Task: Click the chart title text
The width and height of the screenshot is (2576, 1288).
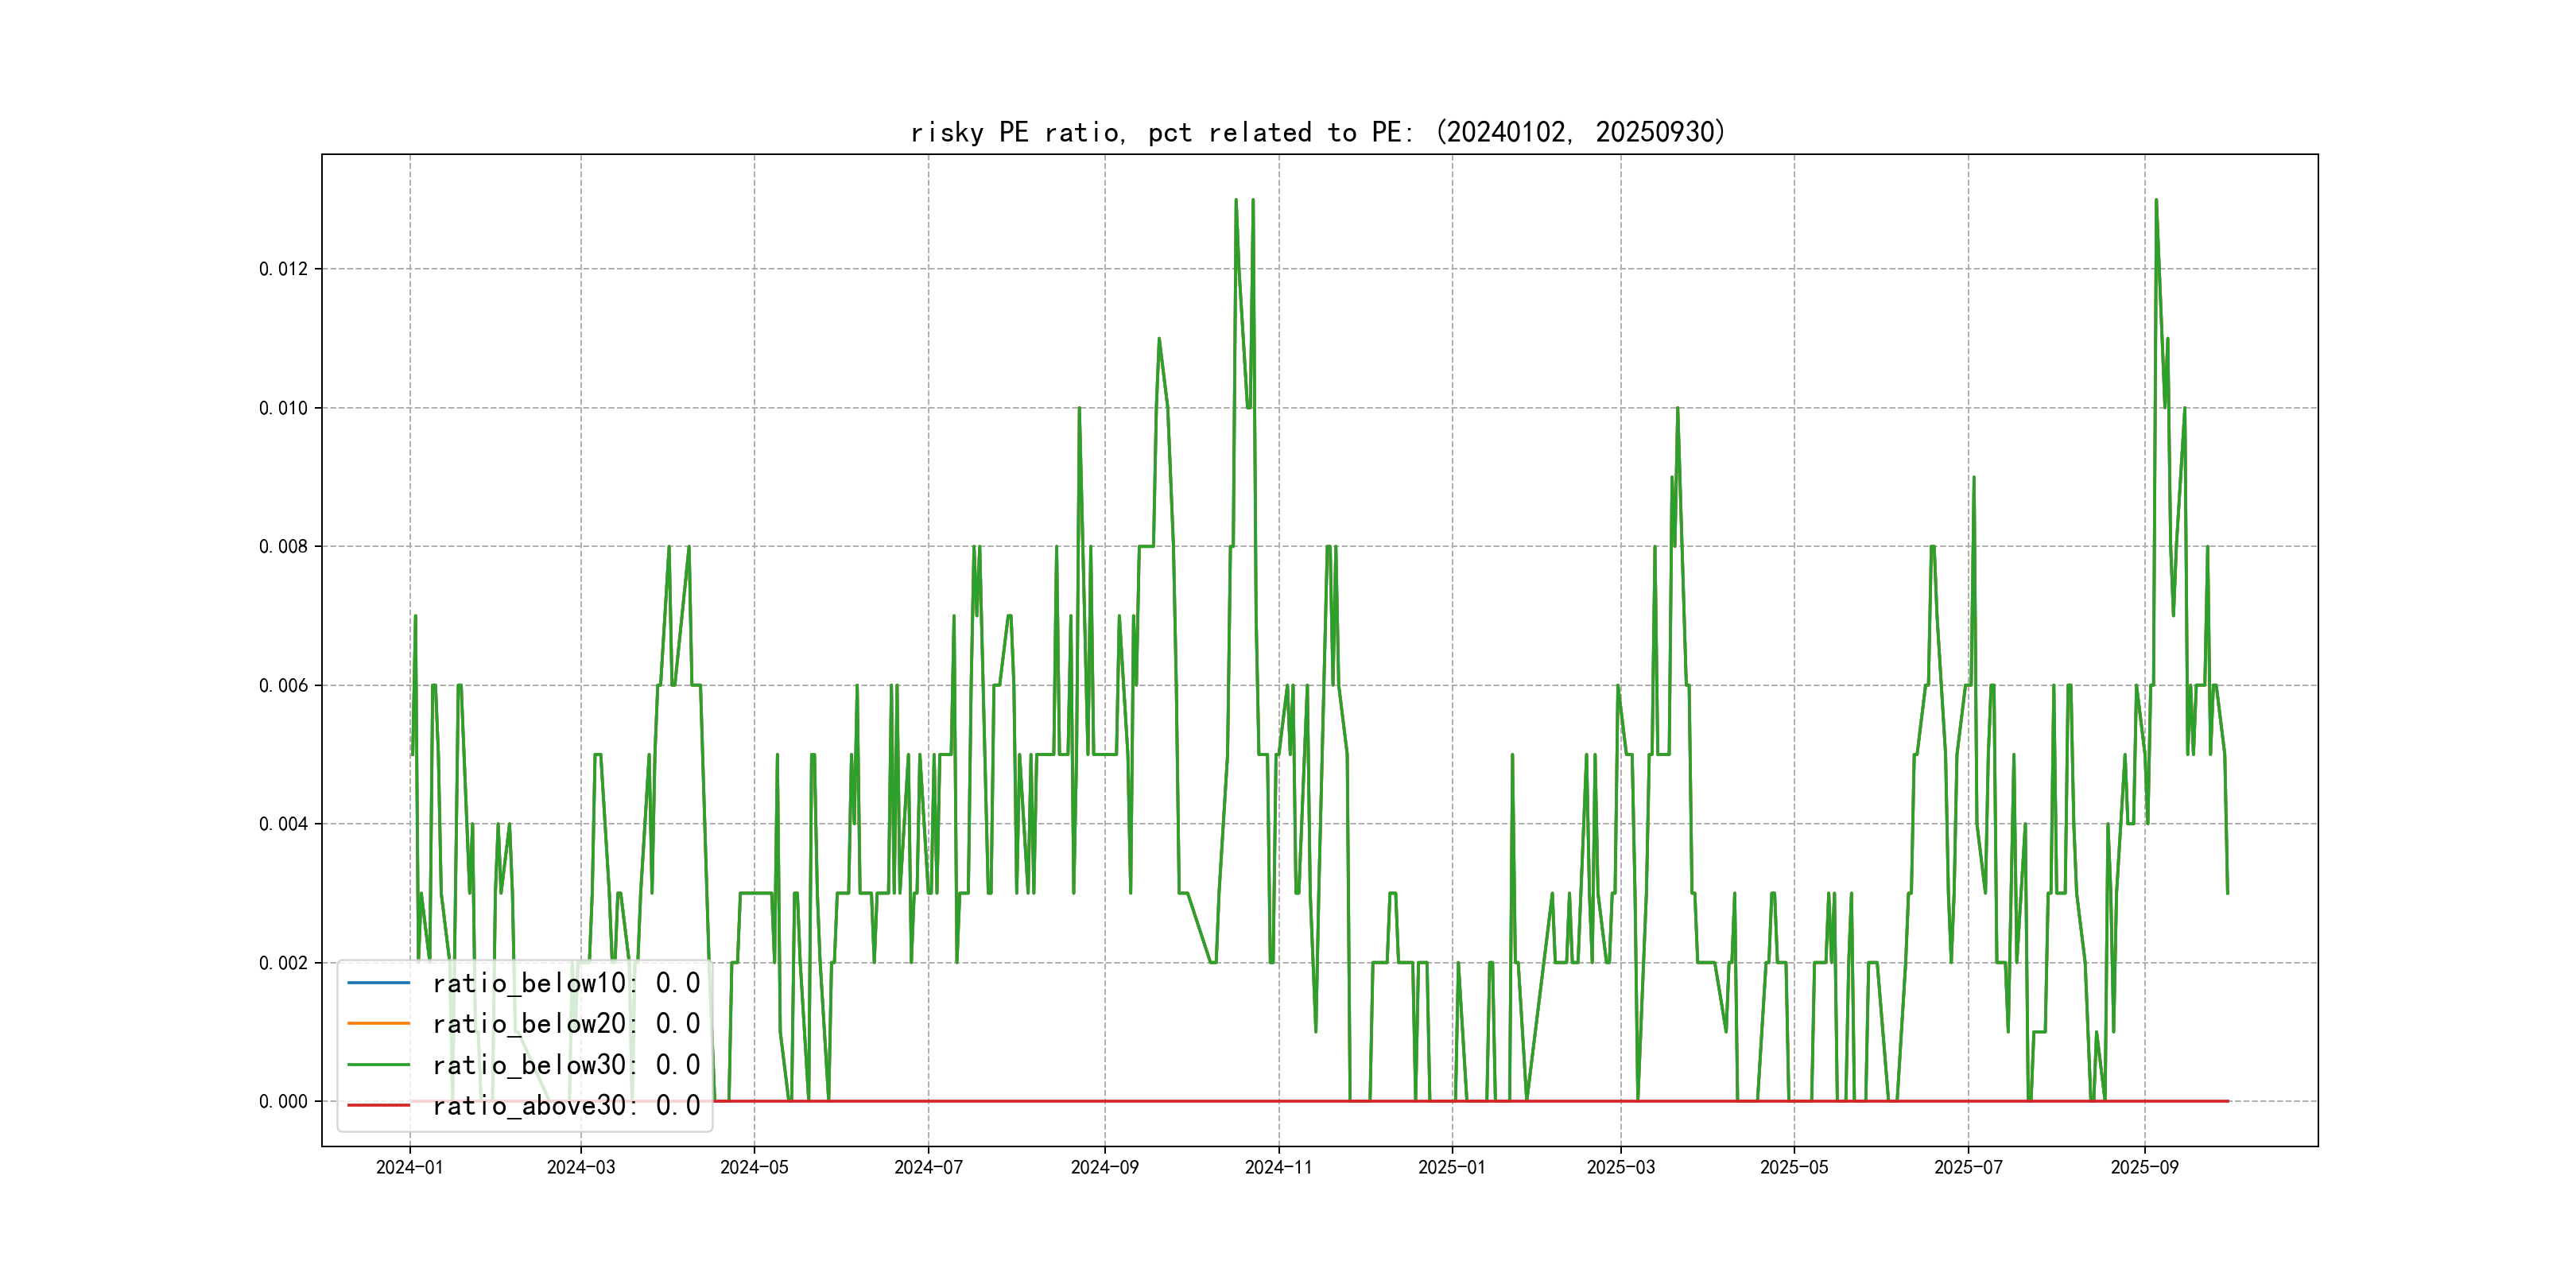Action: (1318, 132)
